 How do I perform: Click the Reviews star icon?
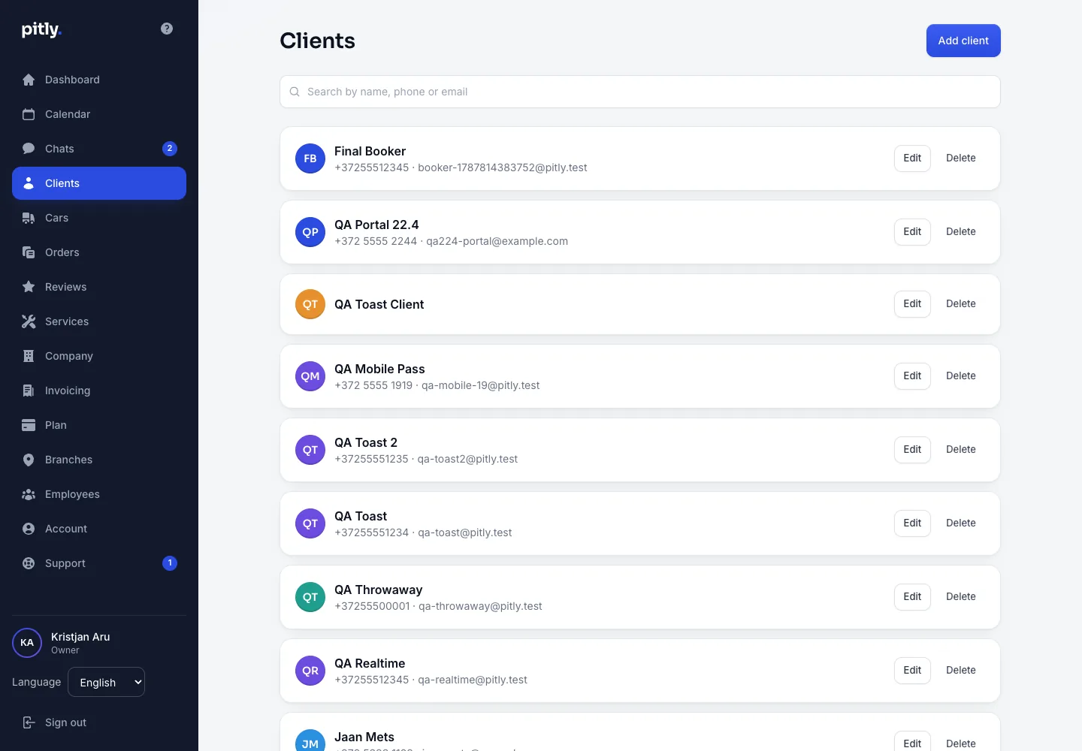click(29, 287)
